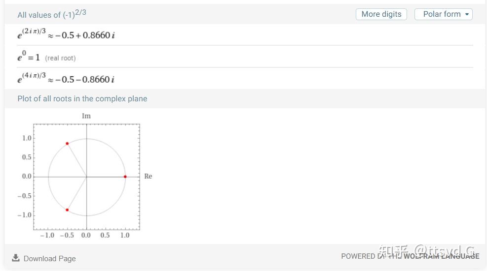This screenshot has height=271, width=487.
Task: Click the Powered by Wolfram Language text
Action: click(411, 256)
